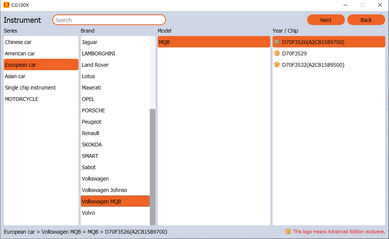Pick Land Rover in Brand column
This screenshot has width=389, height=239.
pyautogui.click(x=95, y=65)
